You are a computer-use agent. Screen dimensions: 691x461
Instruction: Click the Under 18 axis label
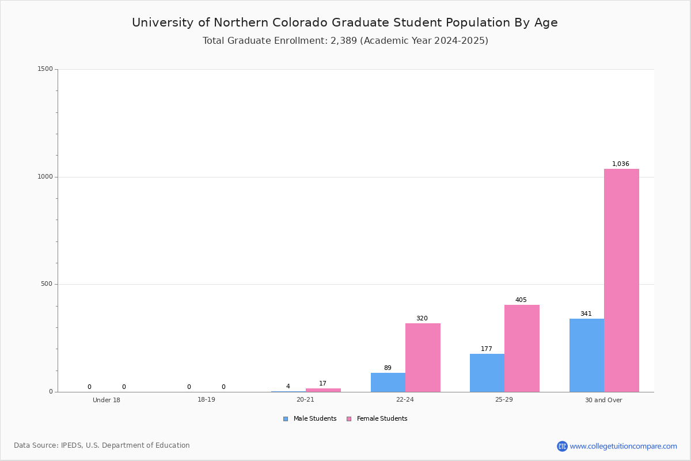(x=107, y=400)
